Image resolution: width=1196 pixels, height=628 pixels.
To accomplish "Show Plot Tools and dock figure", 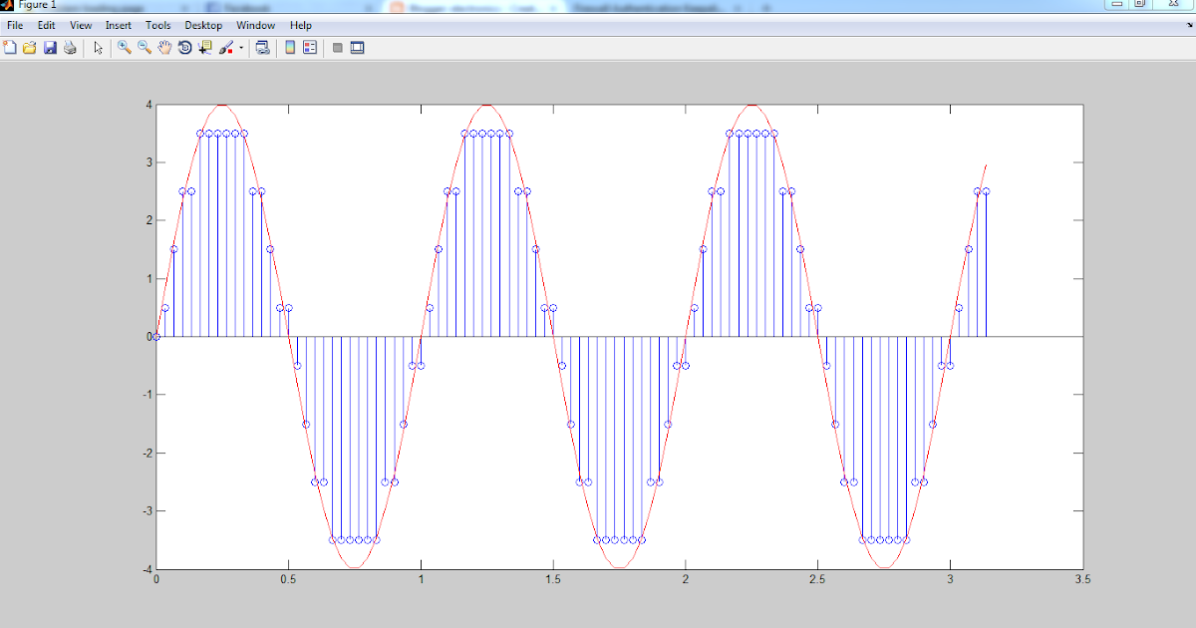I will (x=358, y=47).
